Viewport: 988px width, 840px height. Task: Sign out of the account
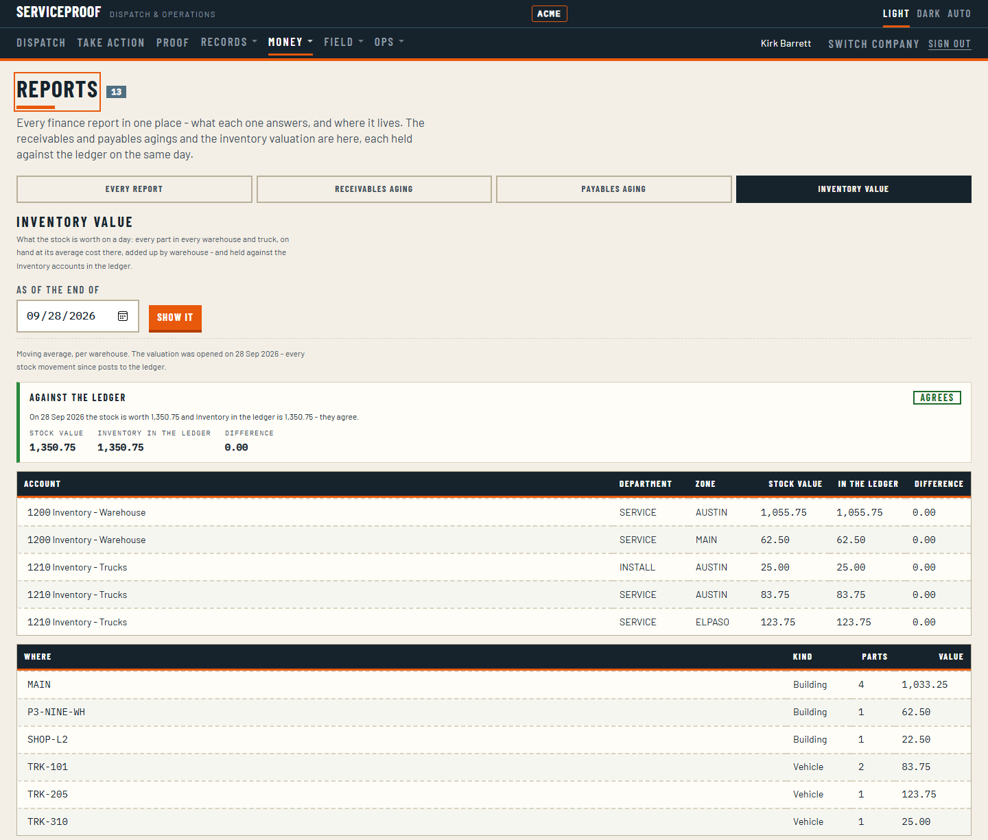coord(950,44)
